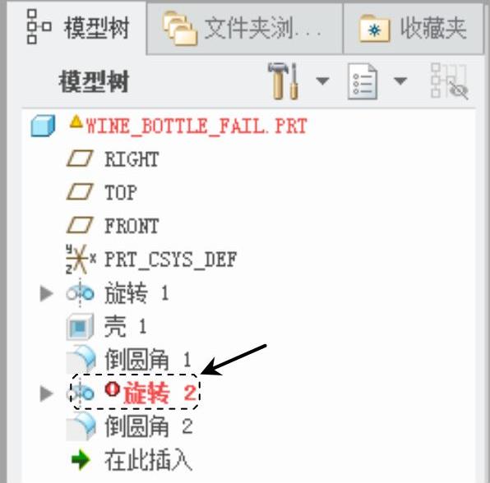The image size is (490, 483).
Task: Select the RIGHT datum plane
Action: (132, 159)
